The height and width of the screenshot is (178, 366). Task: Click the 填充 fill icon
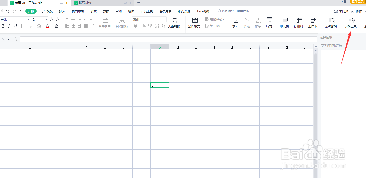coord(270,20)
